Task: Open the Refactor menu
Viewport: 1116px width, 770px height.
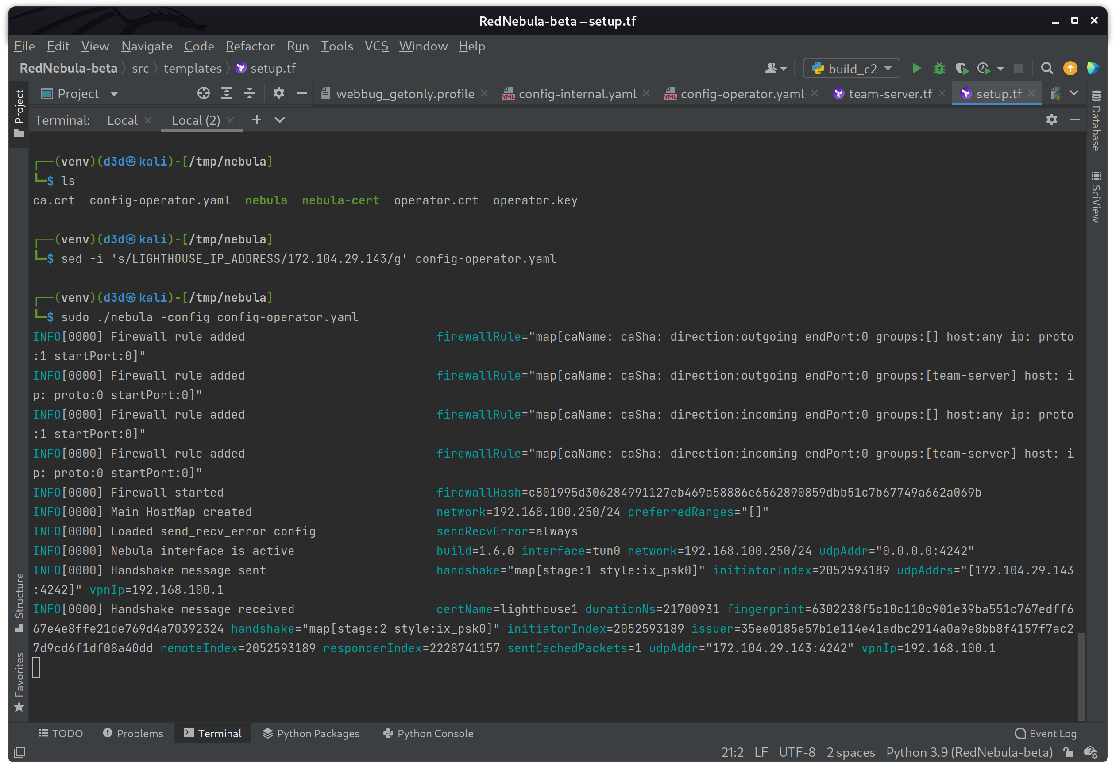Action: pos(250,46)
